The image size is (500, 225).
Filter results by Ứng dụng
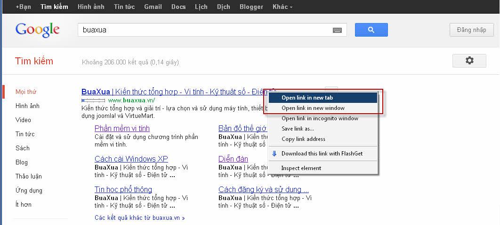[29, 191]
